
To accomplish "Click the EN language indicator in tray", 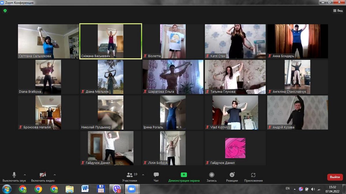I will [287, 189].
